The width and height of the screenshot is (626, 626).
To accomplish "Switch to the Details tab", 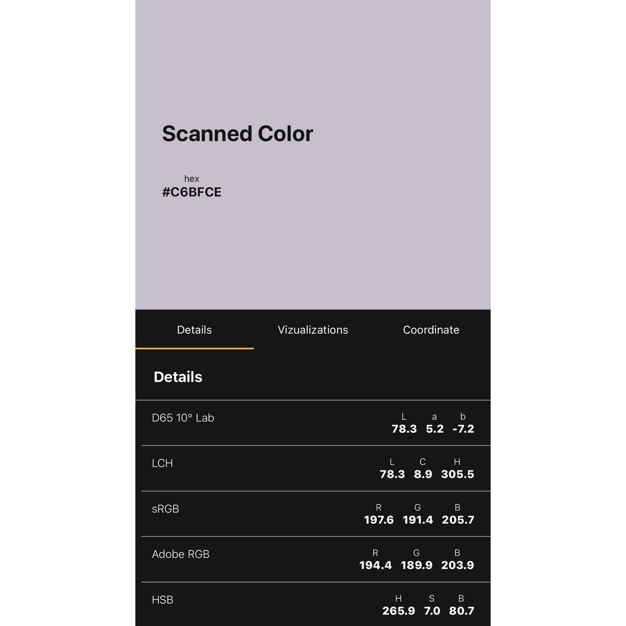I will [x=194, y=330].
